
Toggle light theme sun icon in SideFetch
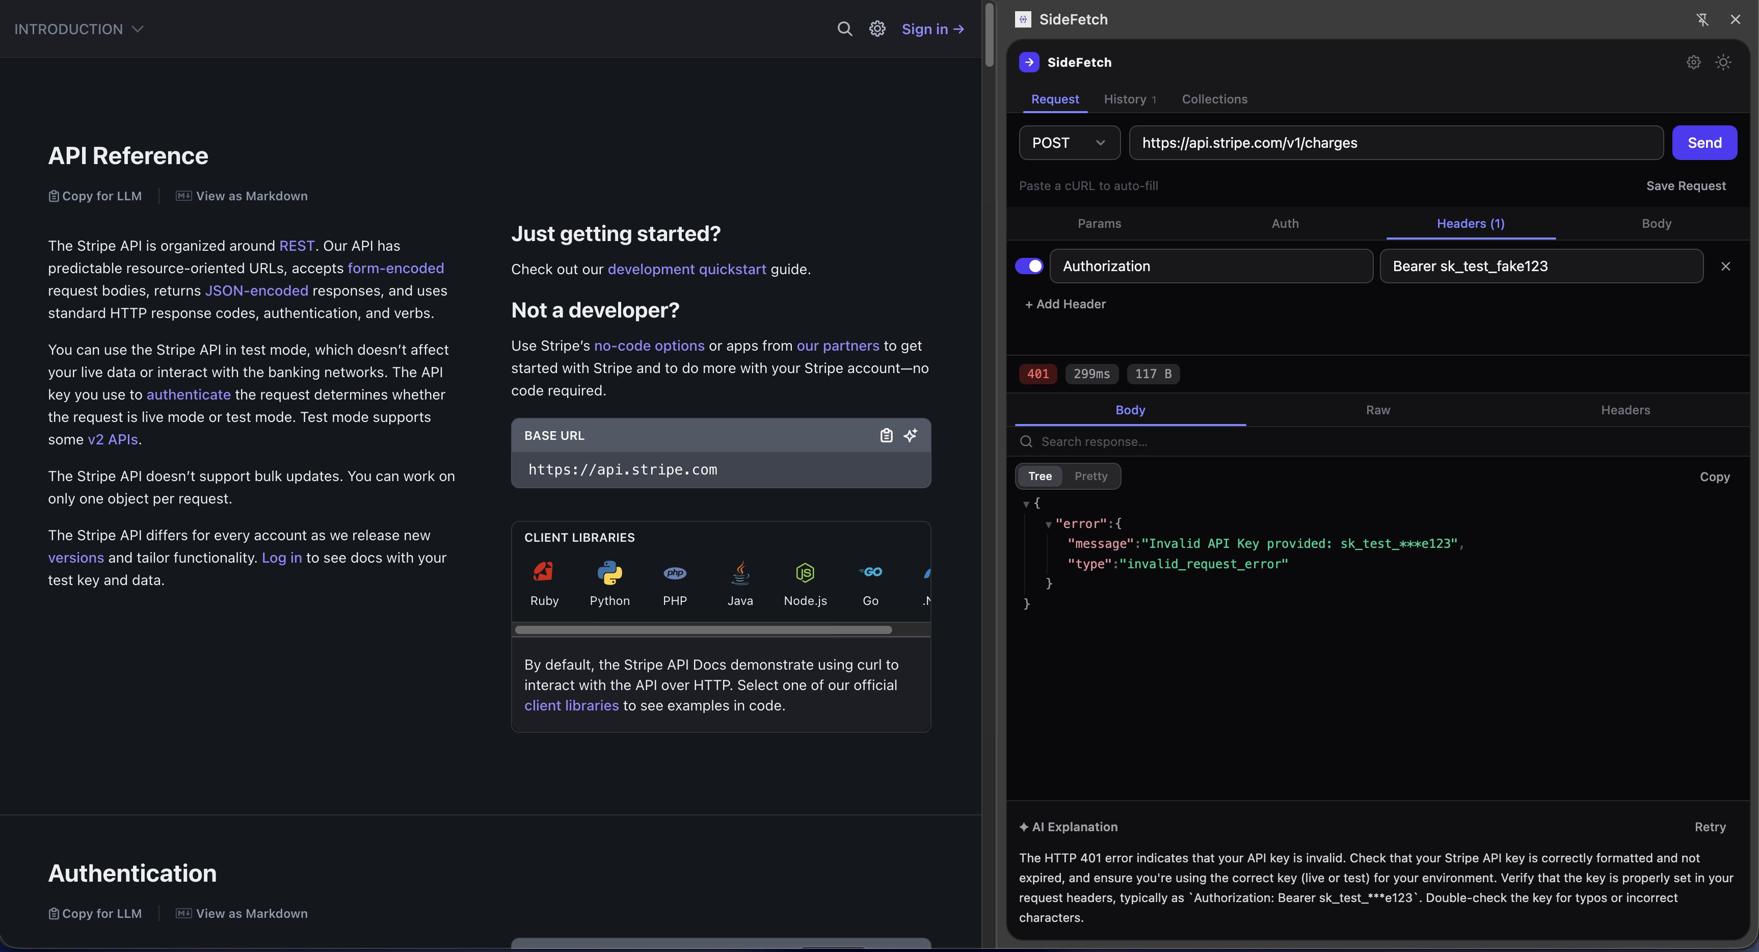coord(1723,62)
